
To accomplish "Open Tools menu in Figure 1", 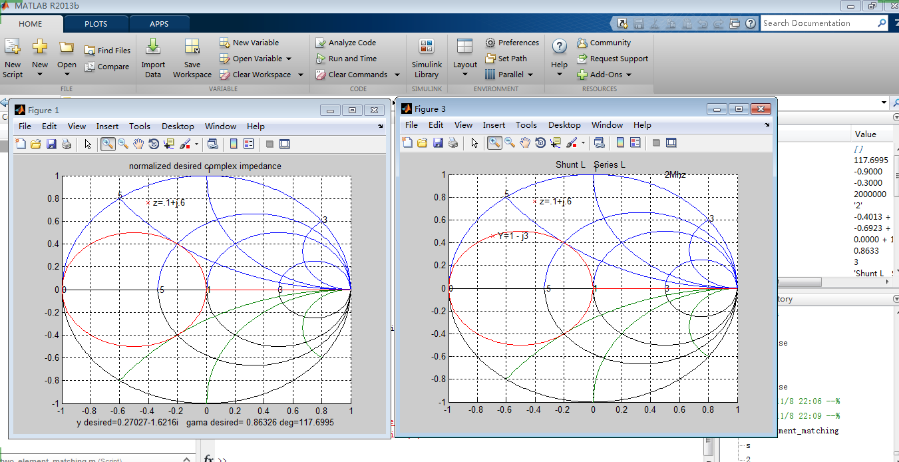I will (140, 126).
